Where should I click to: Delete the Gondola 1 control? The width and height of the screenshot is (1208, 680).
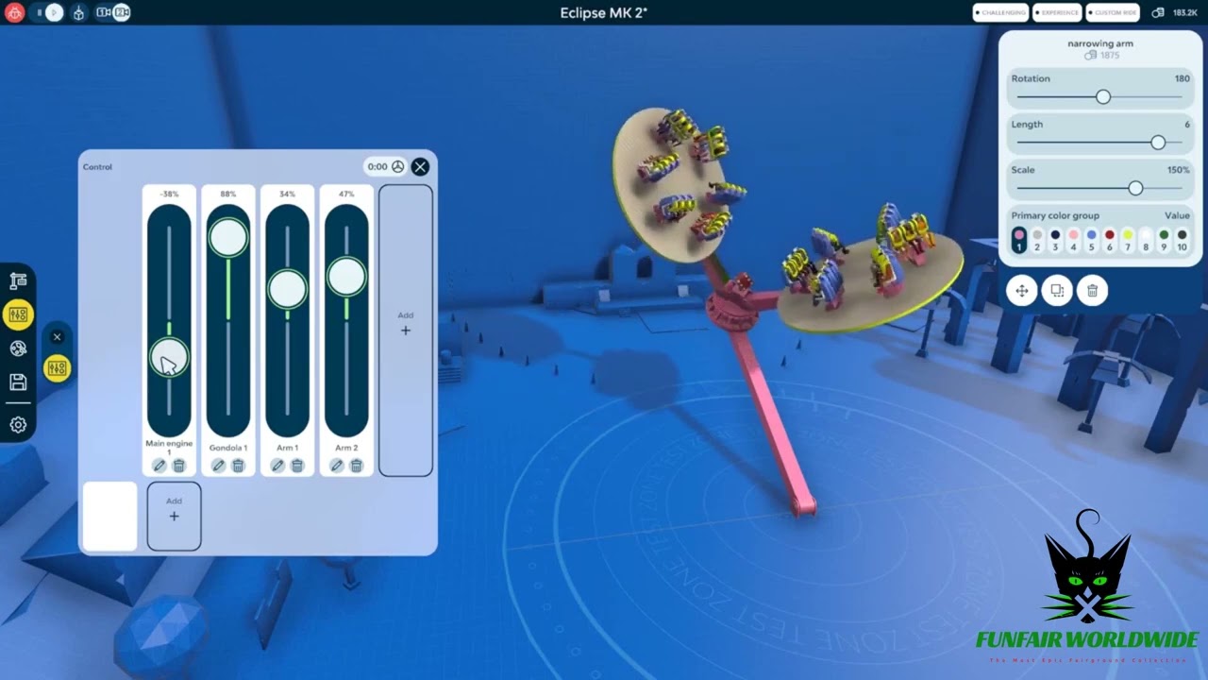(239, 466)
